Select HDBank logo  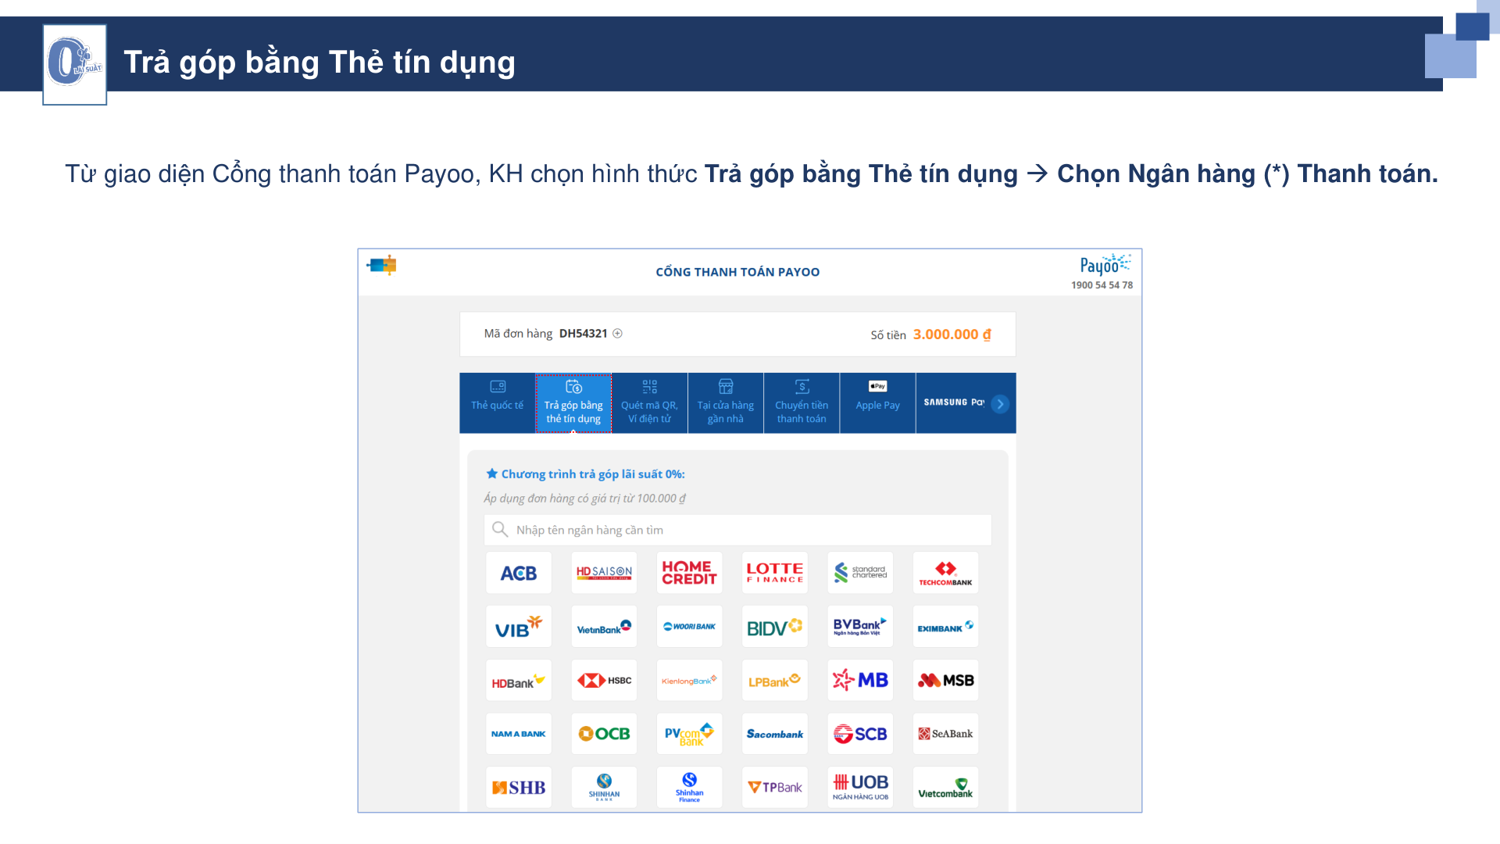tap(519, 681)
